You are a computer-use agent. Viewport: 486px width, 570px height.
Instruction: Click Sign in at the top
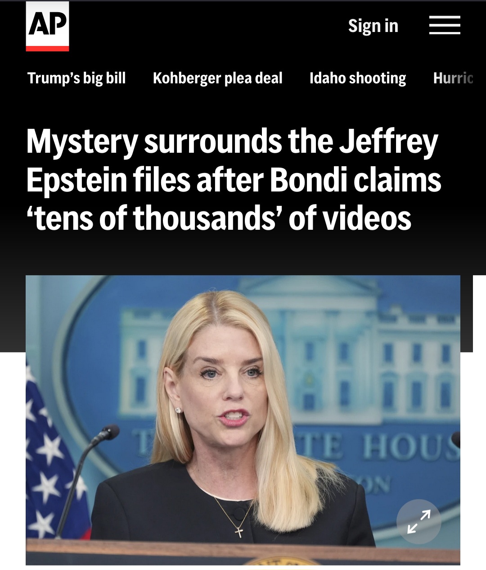point(373,26)
